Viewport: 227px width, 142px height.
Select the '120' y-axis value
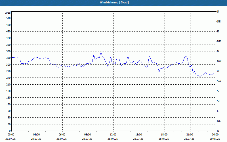point(9,104)
